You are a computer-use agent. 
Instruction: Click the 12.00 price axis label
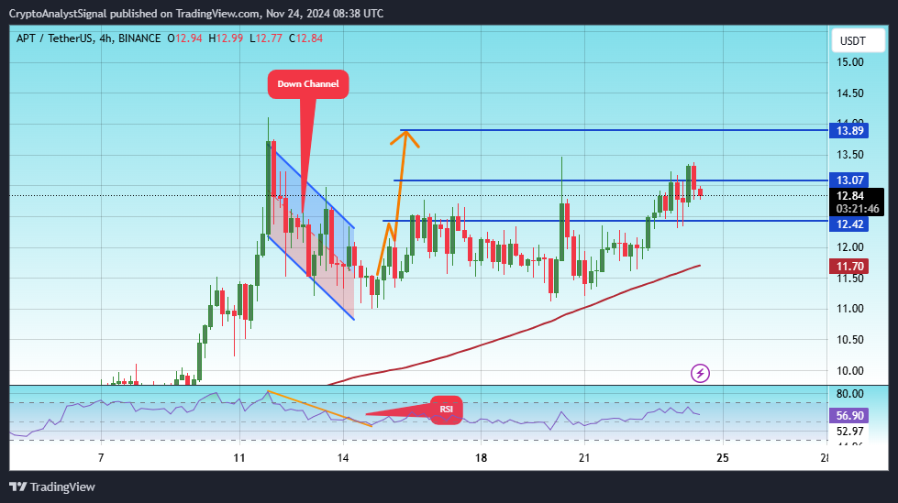(850, 247)
